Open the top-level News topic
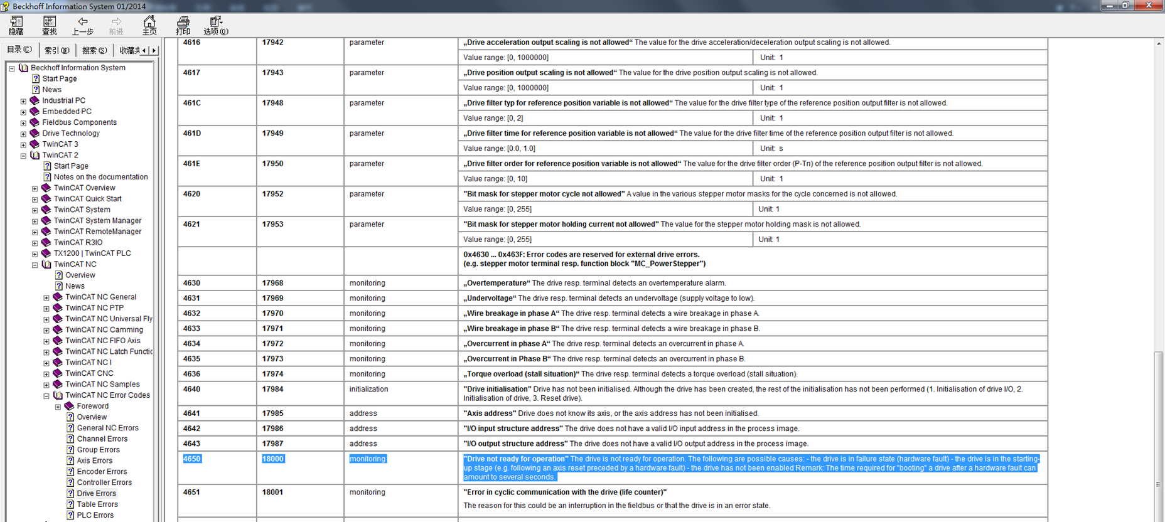Image resolution: width=1165 pixels, height=522 pixels. pos(51,90)
